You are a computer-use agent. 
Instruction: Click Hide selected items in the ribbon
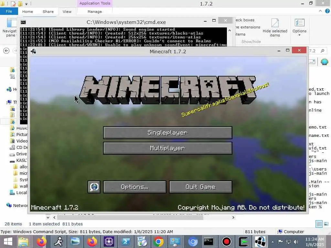click(275, 28)
